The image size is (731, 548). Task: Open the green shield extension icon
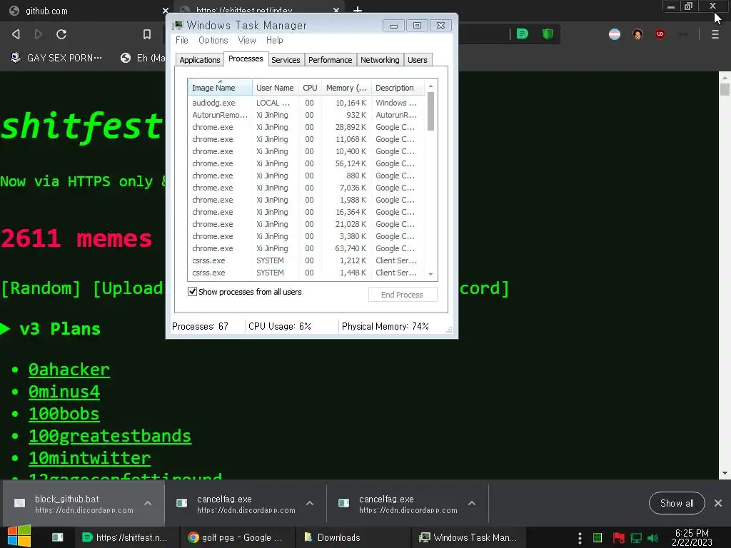(x=548, y=34)
